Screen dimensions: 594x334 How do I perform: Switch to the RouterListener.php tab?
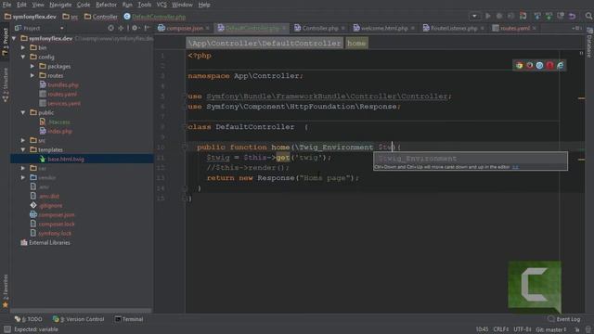[454, 29]
